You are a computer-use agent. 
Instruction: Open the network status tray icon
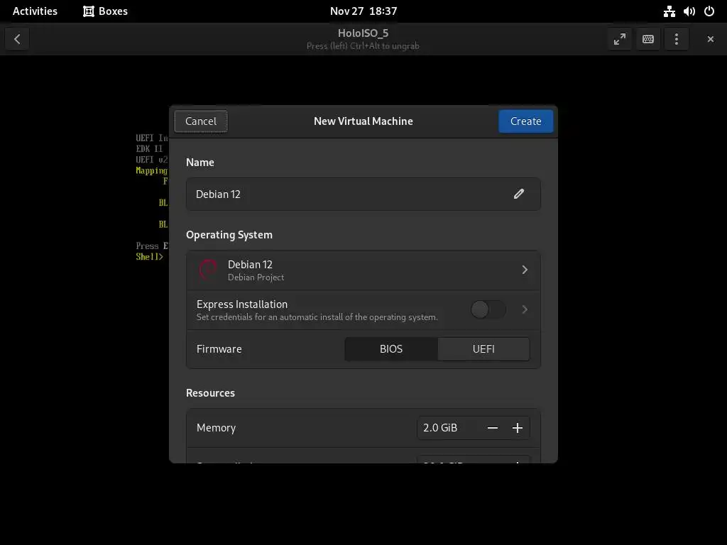pos(669,11)
